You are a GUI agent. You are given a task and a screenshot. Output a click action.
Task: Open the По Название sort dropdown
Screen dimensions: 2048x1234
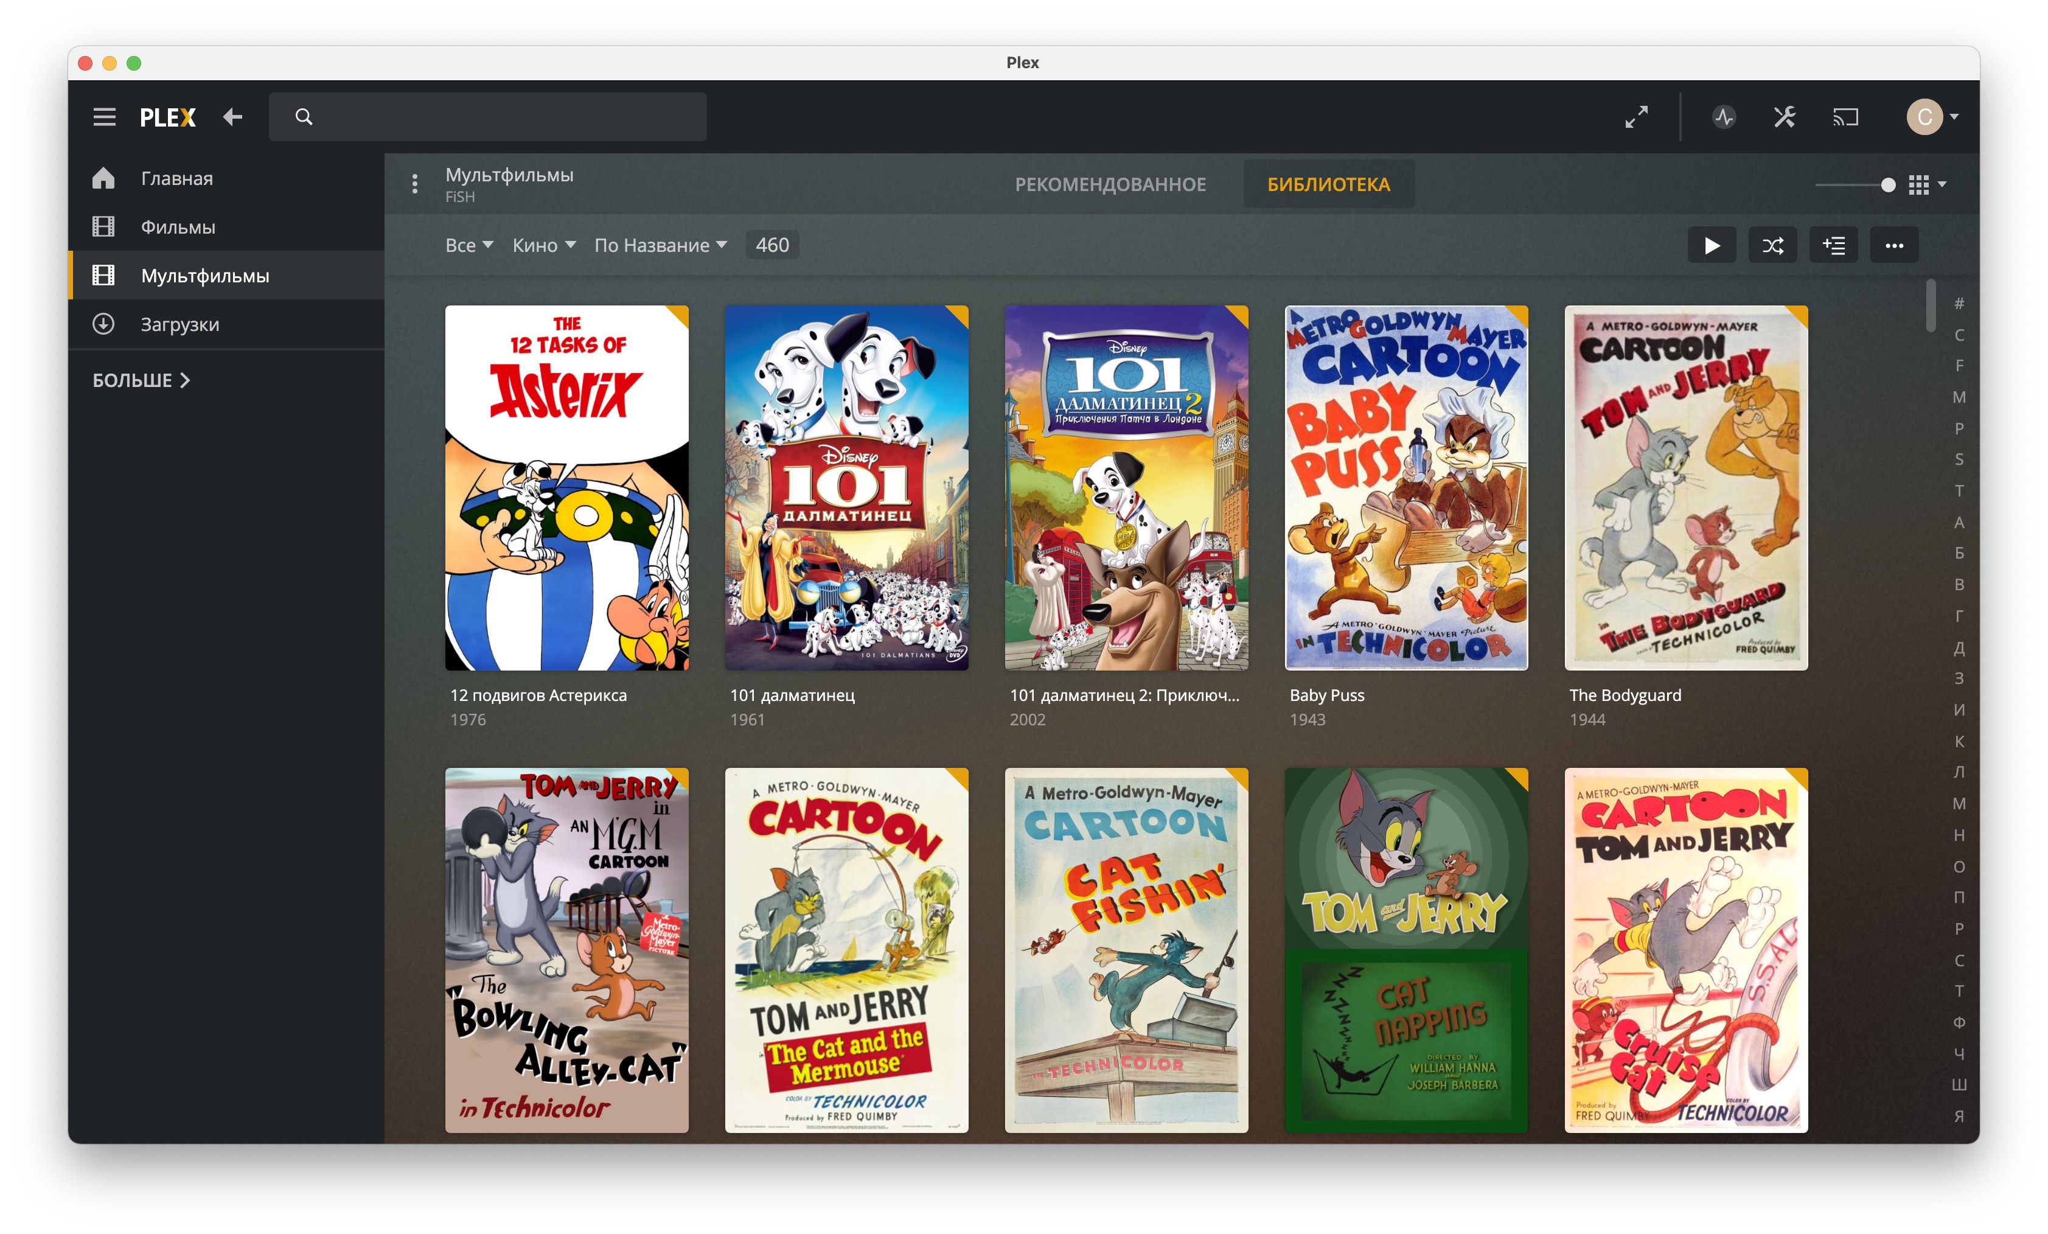(x=660, y=245)
